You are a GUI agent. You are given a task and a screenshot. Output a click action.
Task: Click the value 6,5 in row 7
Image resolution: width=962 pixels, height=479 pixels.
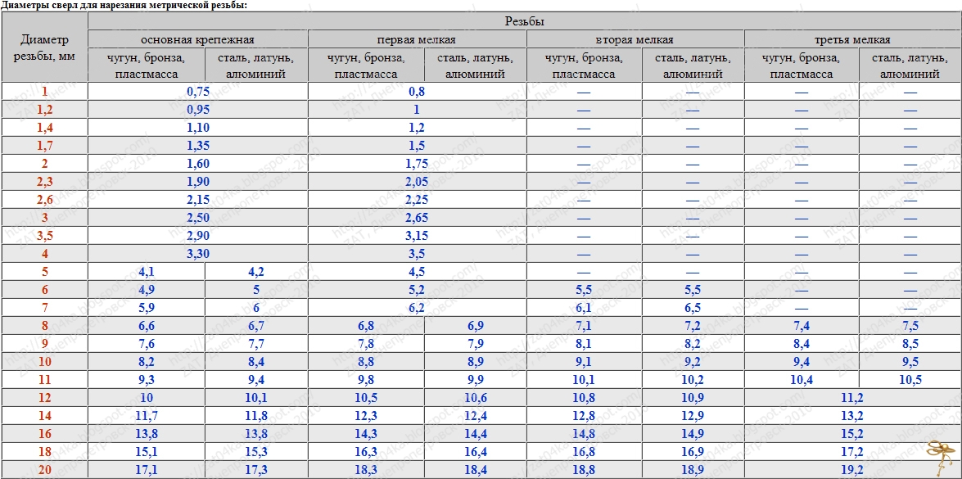(693, 308)
